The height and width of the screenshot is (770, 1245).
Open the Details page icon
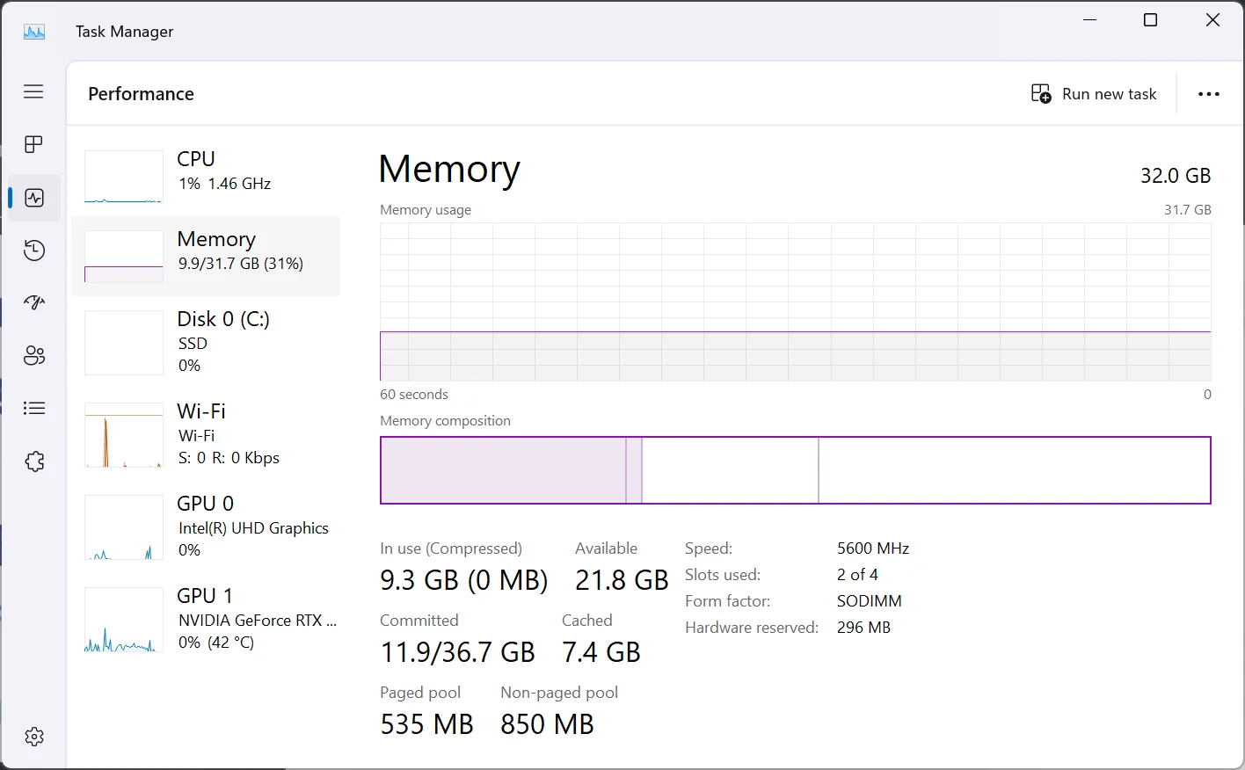coord(34,408)
